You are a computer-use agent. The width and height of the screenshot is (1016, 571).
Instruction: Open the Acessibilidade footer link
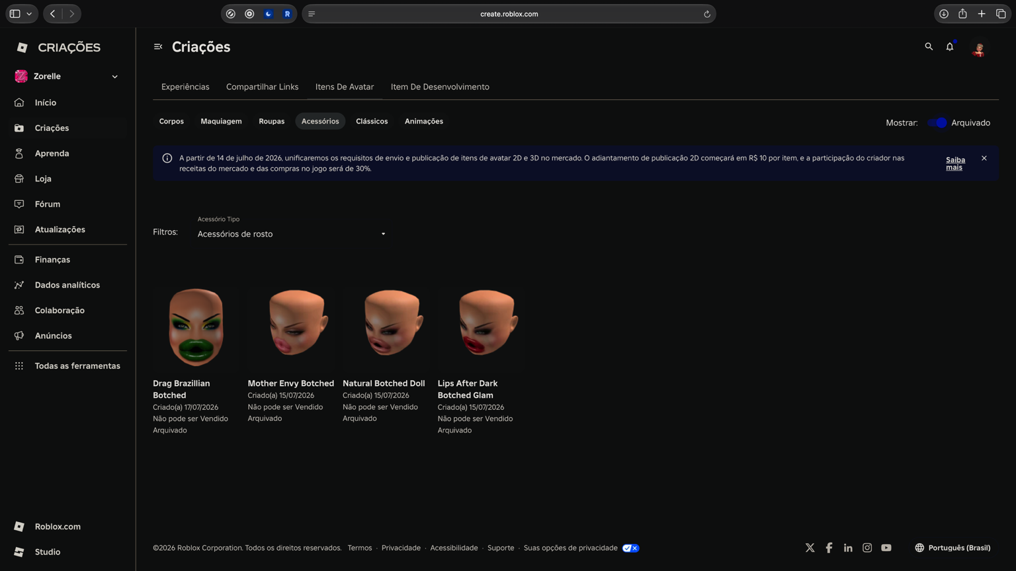tap(454, 548)
